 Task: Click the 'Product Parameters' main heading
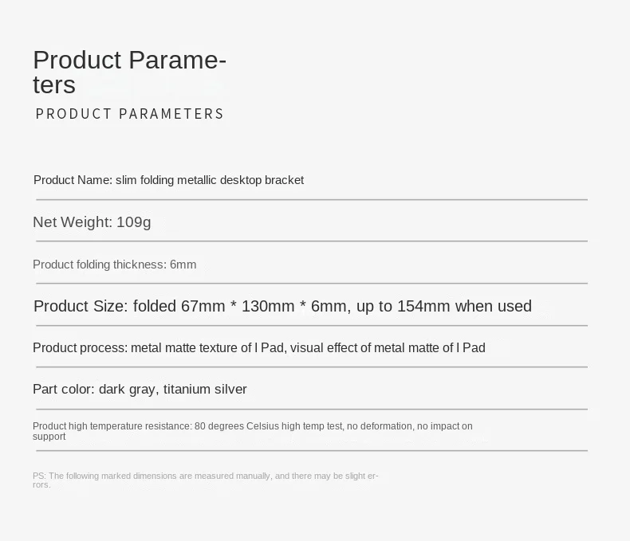[129, 72]
